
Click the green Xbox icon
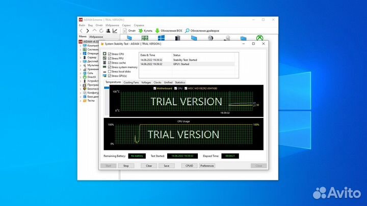[259, 38]
